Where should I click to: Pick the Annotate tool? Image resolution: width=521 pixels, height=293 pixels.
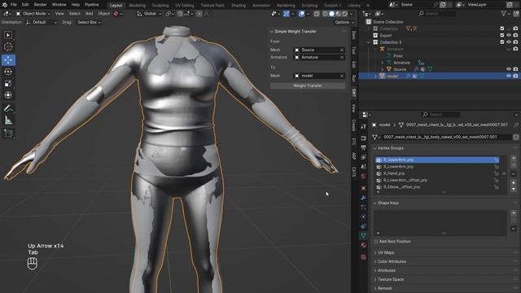(x=8, y=108)
